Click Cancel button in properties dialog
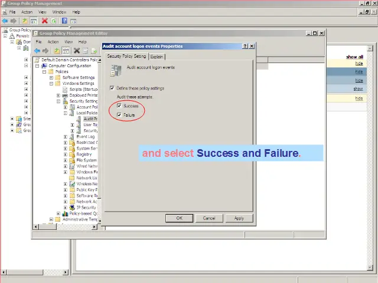 tap(209, 218)
